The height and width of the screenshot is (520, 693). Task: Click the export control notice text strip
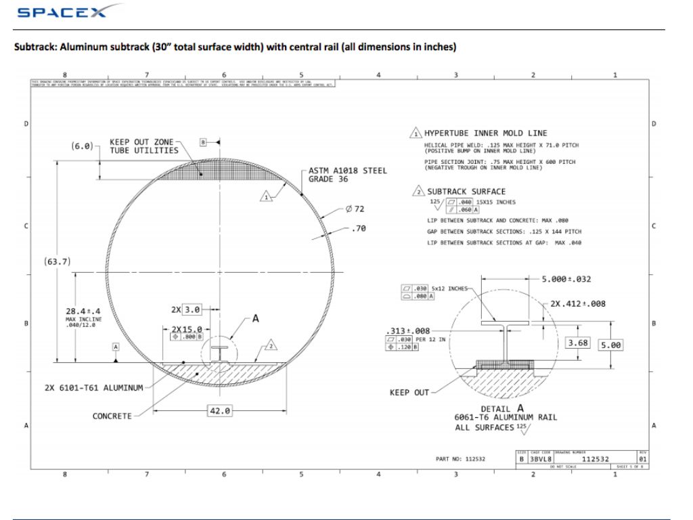pyautogui.click(x=183, y=83)
